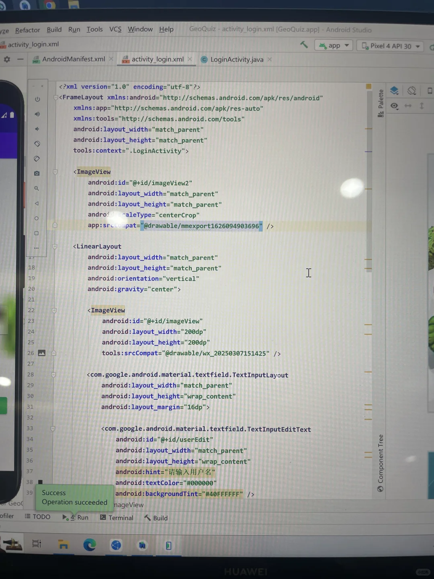This screenshot has width=434, height=579.
Task: Click the emulator volume up icon
Action: [x=37, y=114]
